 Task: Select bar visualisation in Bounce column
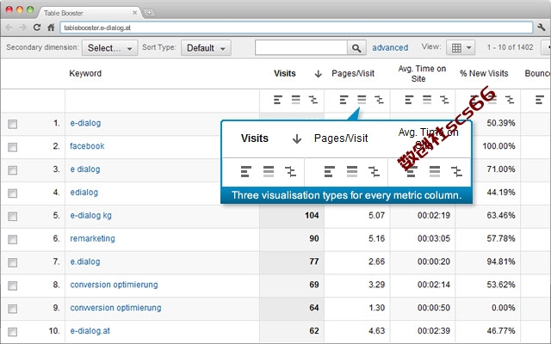tap(540, 100)
